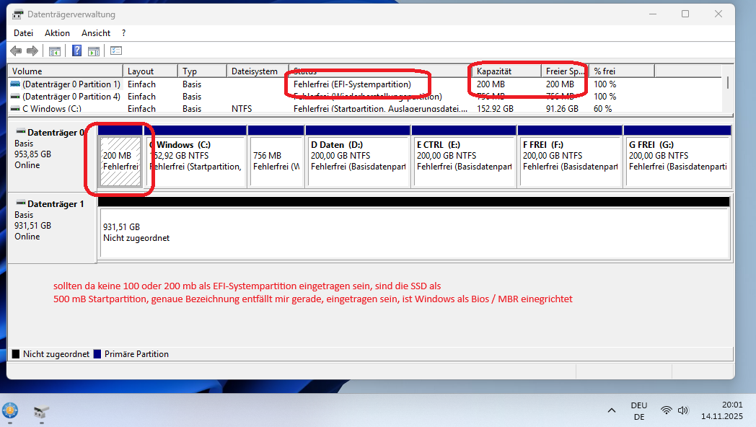The width and height of the screenshot is (756, 427).
Task: Open the DEU DE language switcher
Action: tap(639, 411)
